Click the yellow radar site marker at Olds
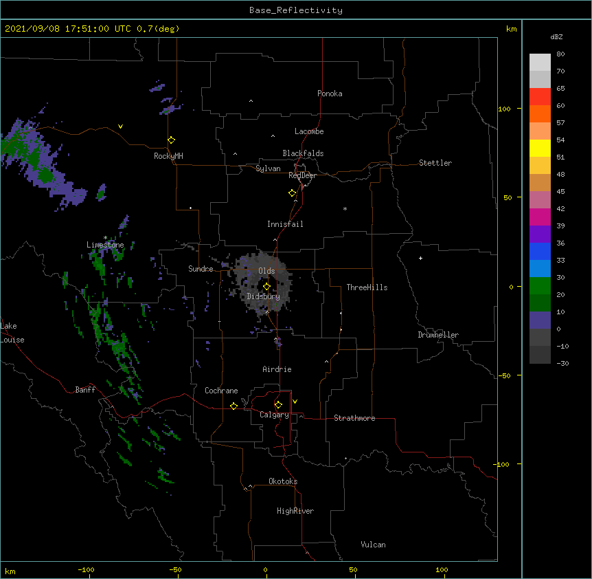 pos(266,287)
